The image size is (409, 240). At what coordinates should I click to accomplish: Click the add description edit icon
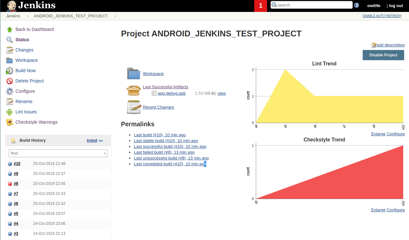point(374,45)
